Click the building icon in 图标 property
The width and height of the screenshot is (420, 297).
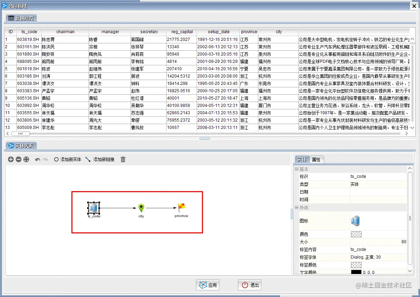[355, 221]
